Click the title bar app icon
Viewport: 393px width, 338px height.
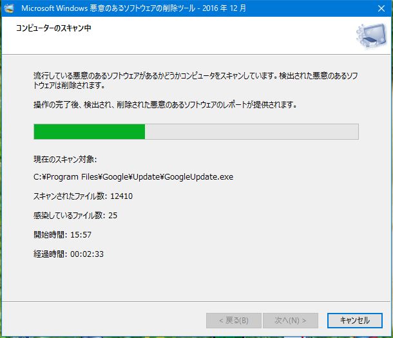point(9,8)
